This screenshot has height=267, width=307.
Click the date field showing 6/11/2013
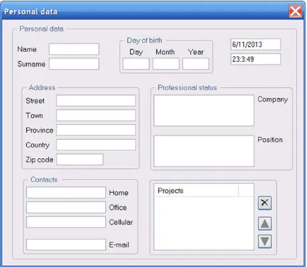pyautogui.click(x=255, y=44)
